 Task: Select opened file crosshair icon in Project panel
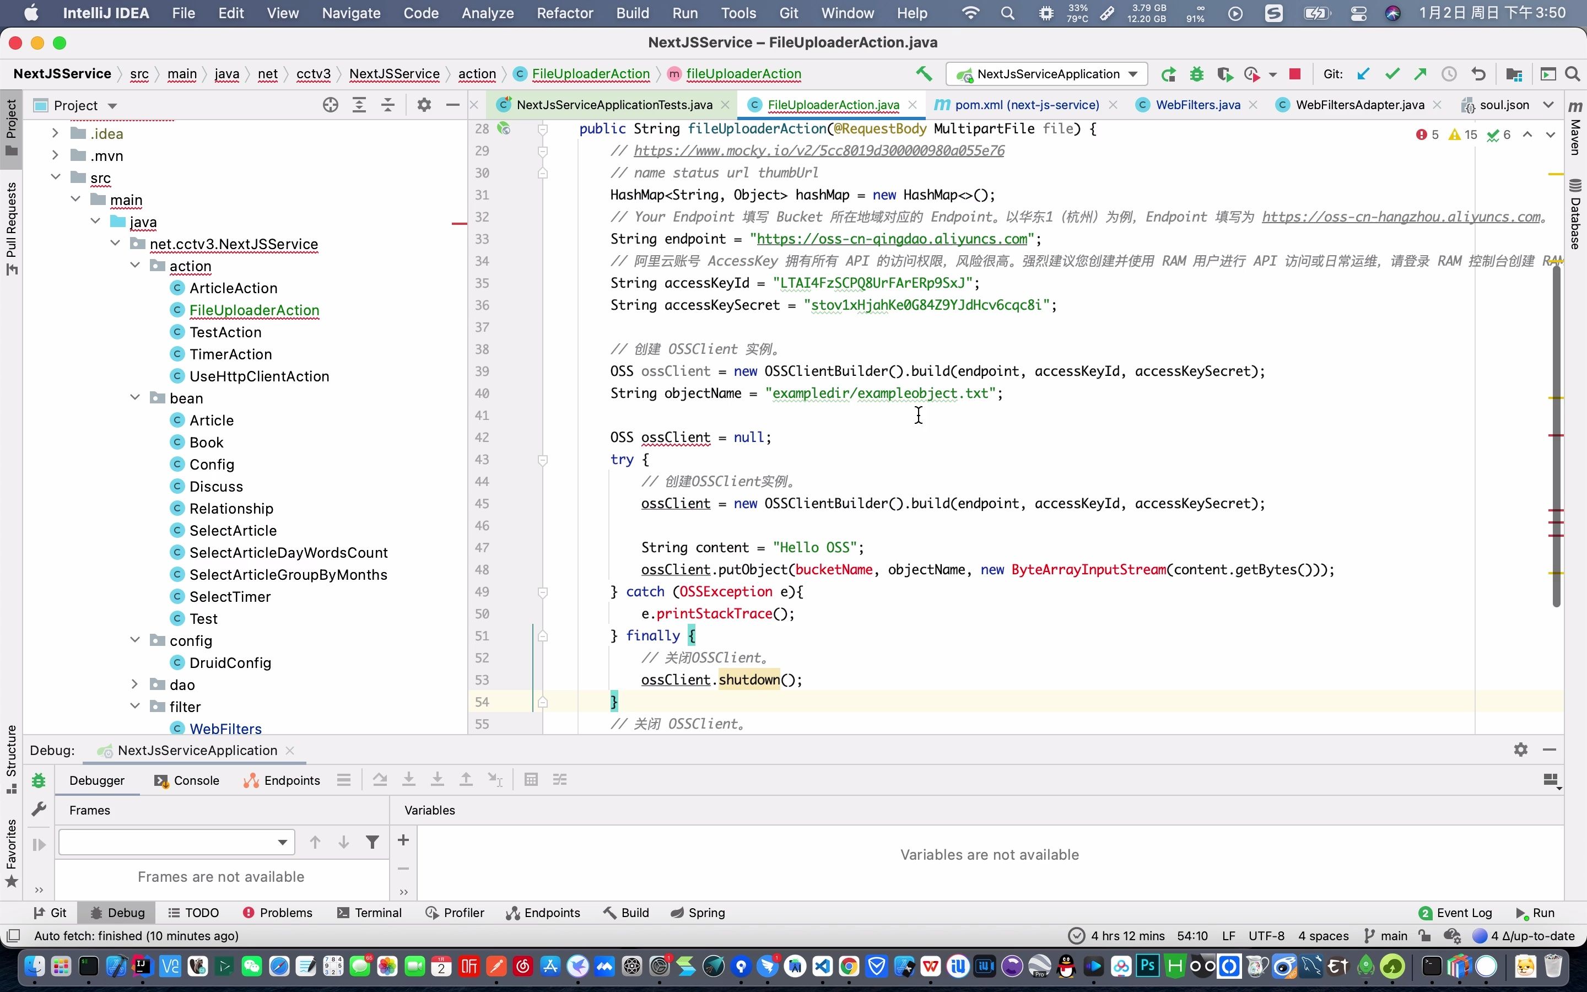coord(331,105)
